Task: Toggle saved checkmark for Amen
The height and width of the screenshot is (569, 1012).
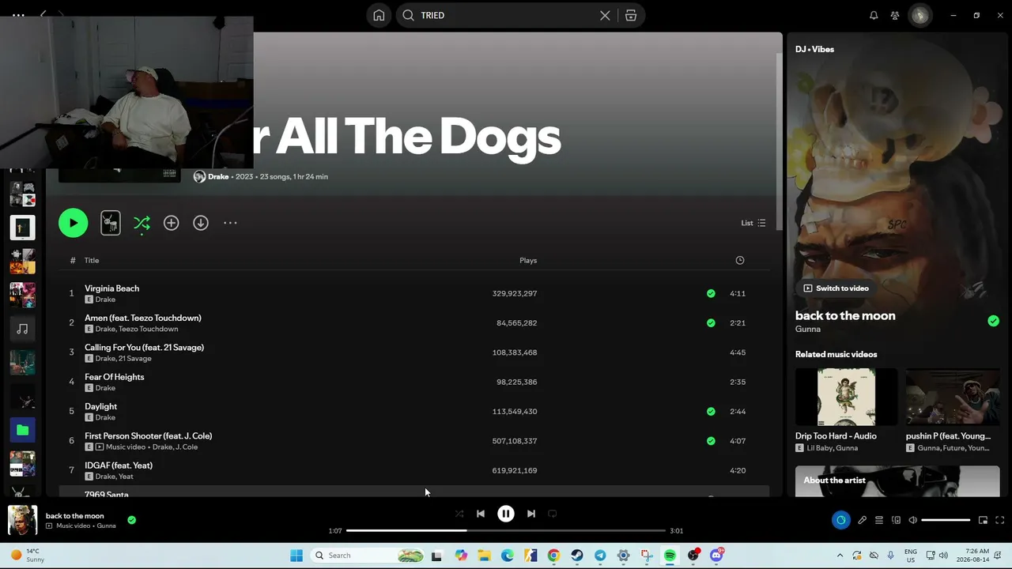Action: point(711,322)
